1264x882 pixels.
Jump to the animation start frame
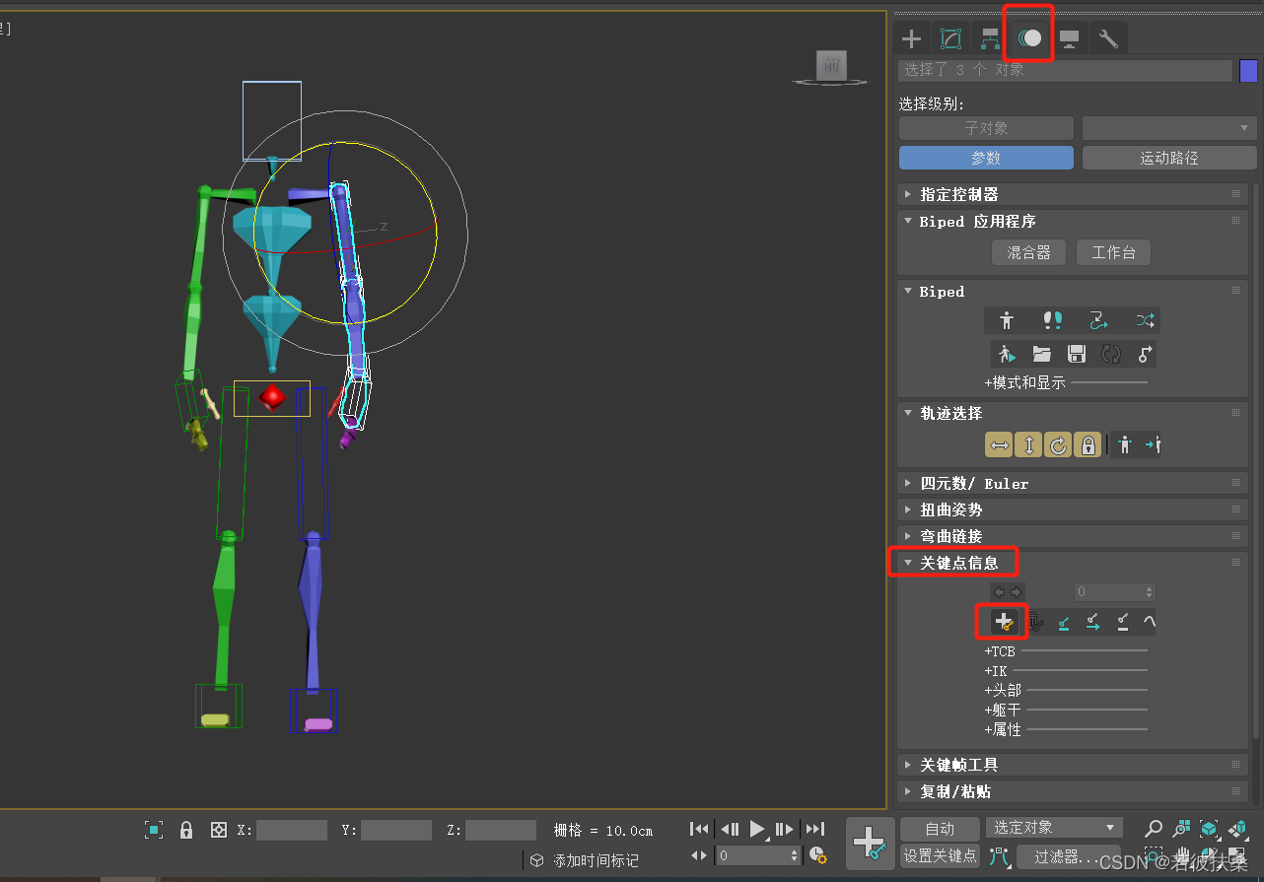[x=699, y=829]
